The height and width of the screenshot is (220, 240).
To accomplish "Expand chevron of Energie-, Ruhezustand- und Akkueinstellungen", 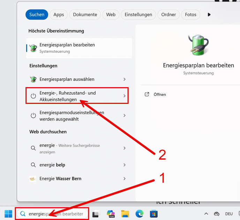I will [125, 96].
